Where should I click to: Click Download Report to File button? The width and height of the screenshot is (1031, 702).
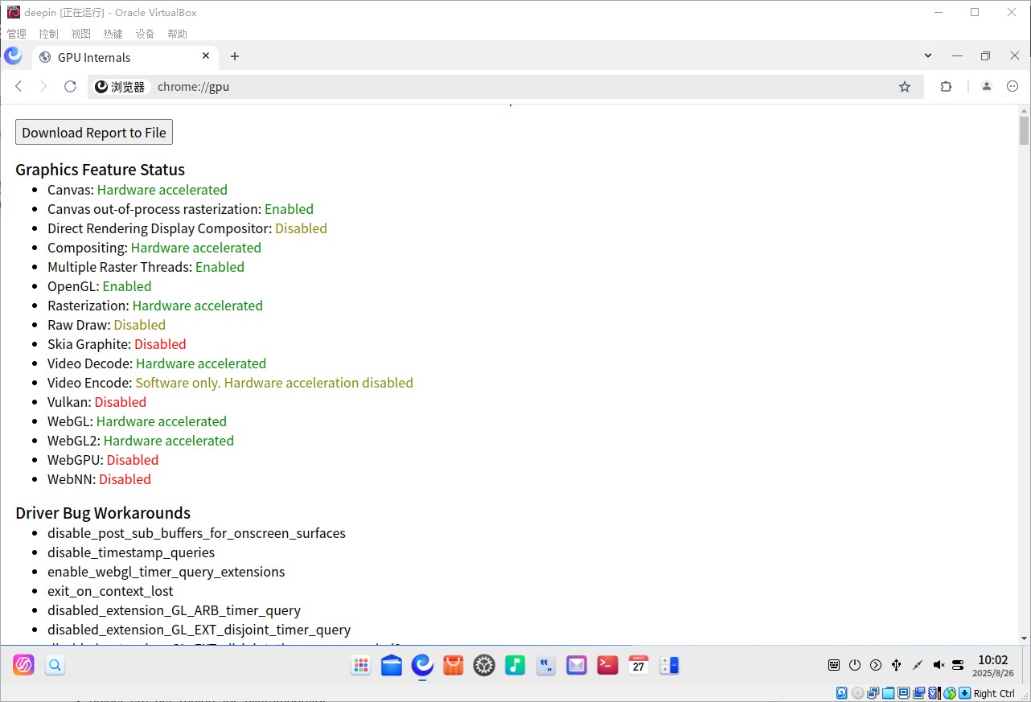(94, 133)
